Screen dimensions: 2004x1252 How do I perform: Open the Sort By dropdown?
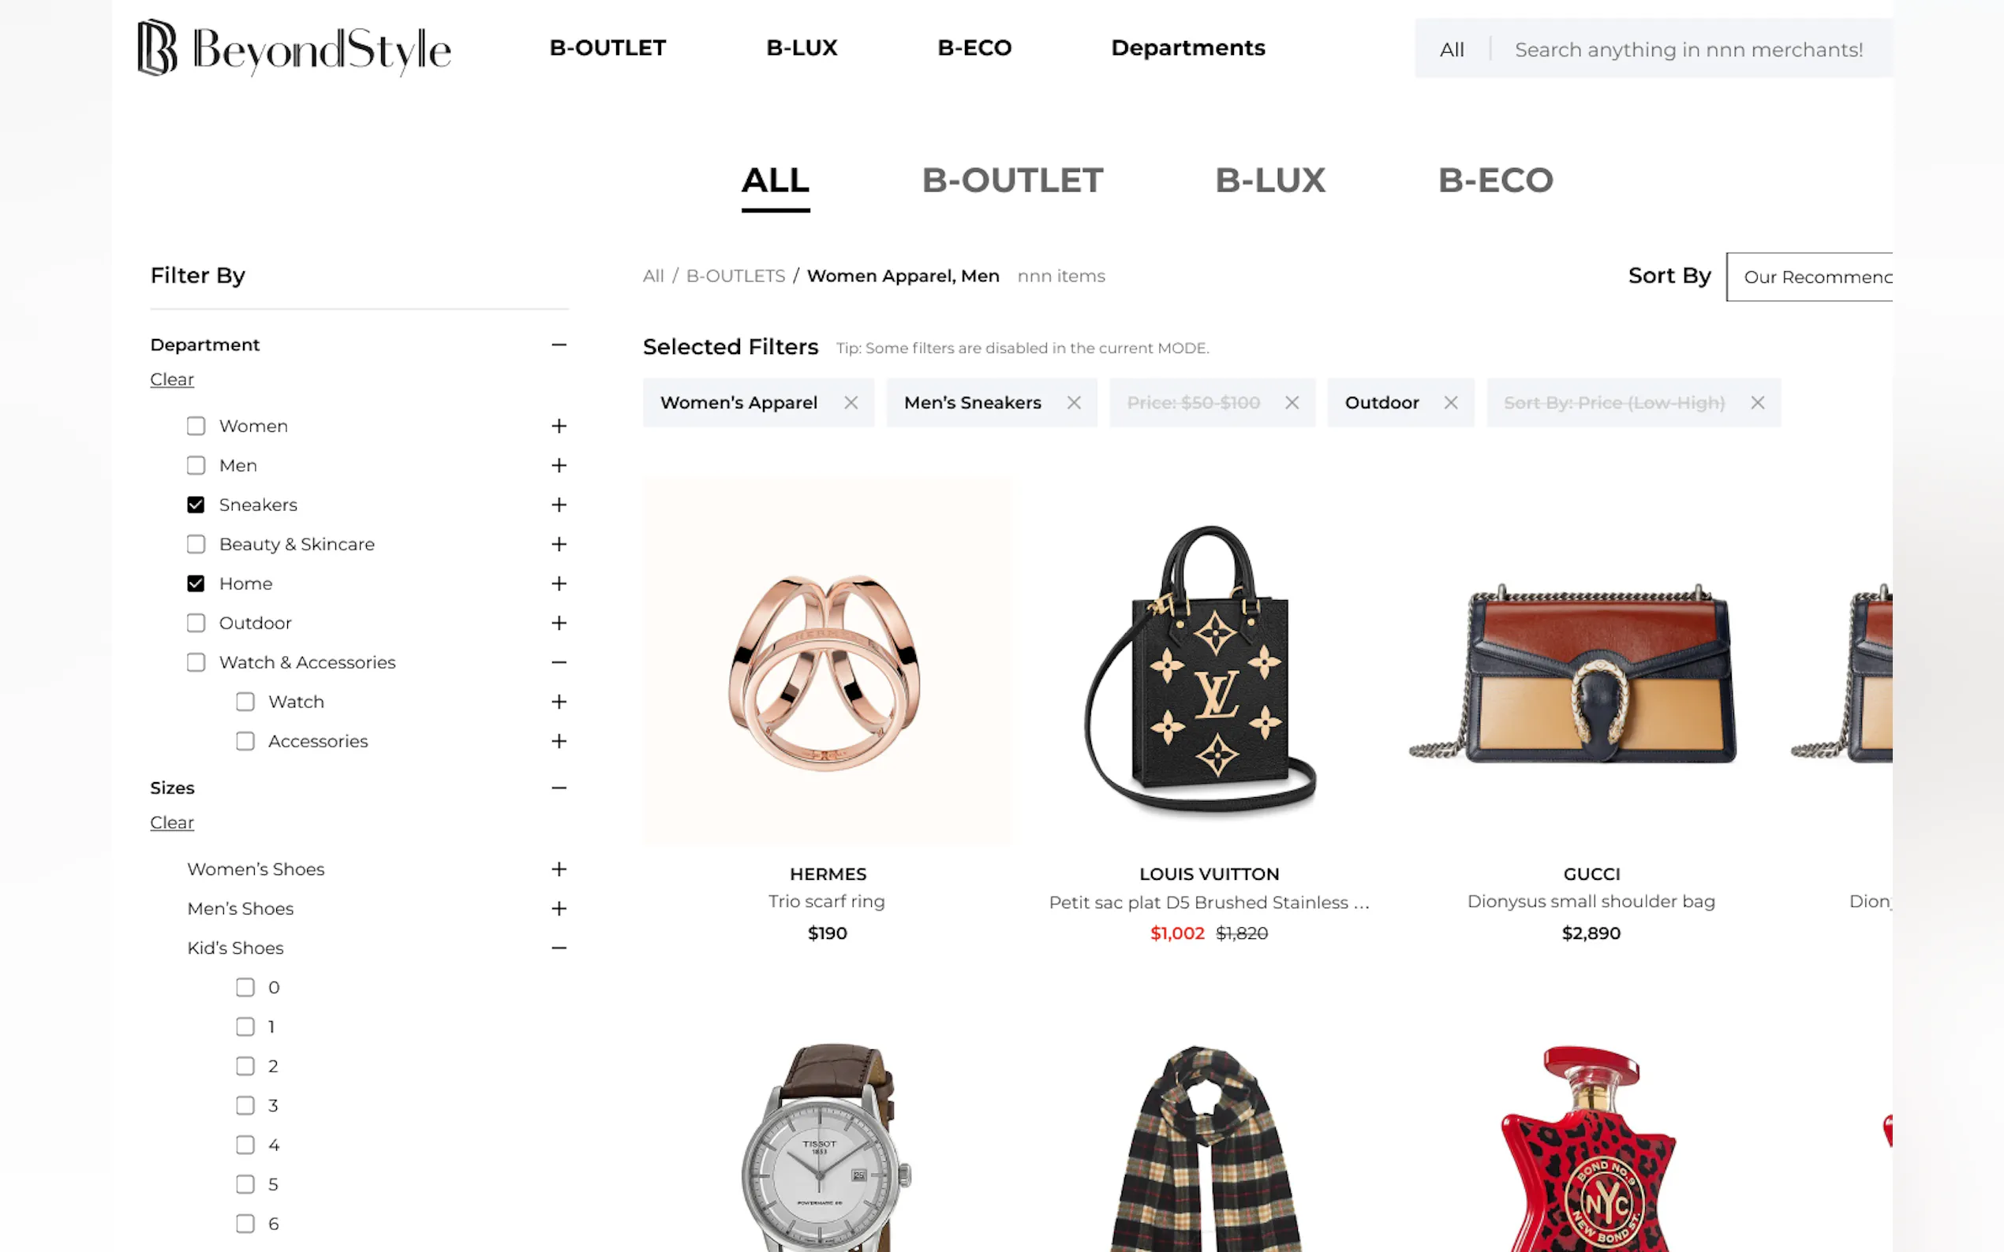coord(1809,278)
